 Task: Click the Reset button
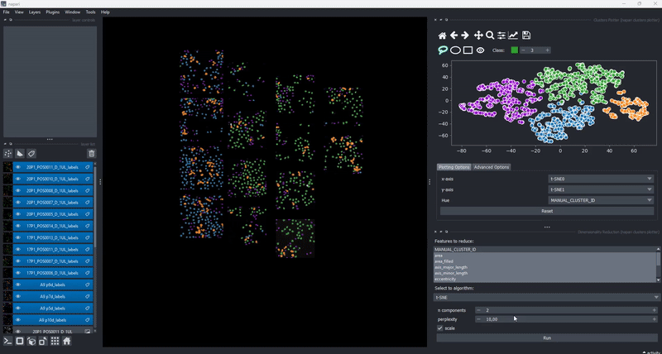(x=547, y=211)
